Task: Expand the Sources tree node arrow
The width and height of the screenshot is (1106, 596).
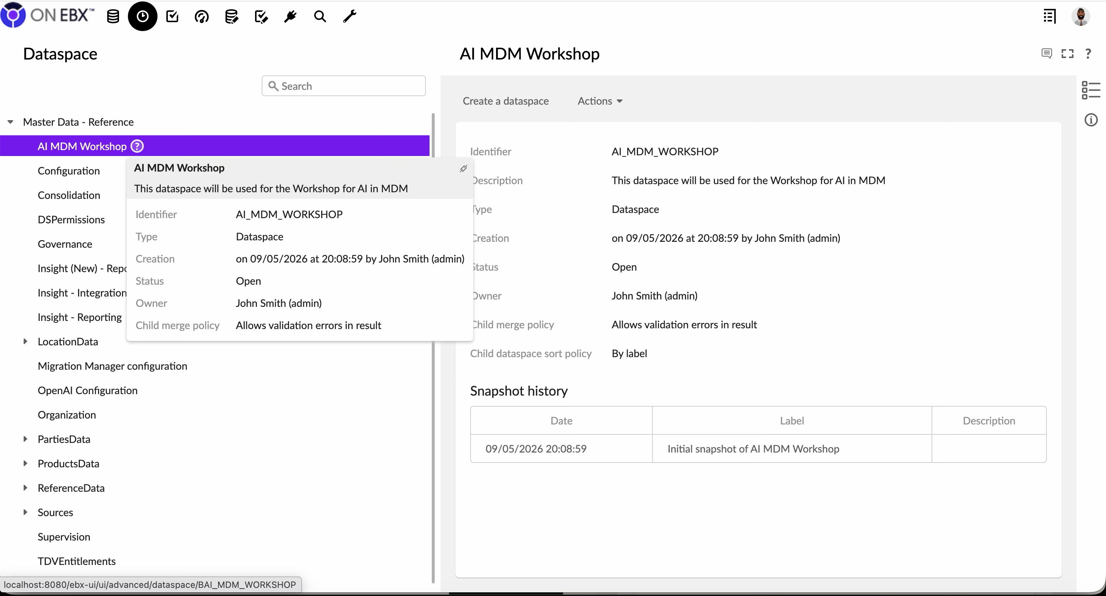Action: (26, 512)
